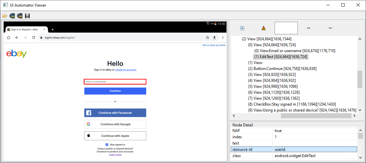Click the Learn more link
Image resolution: width=366 pixels, height=163 pixels.
(x=115, y=155)
